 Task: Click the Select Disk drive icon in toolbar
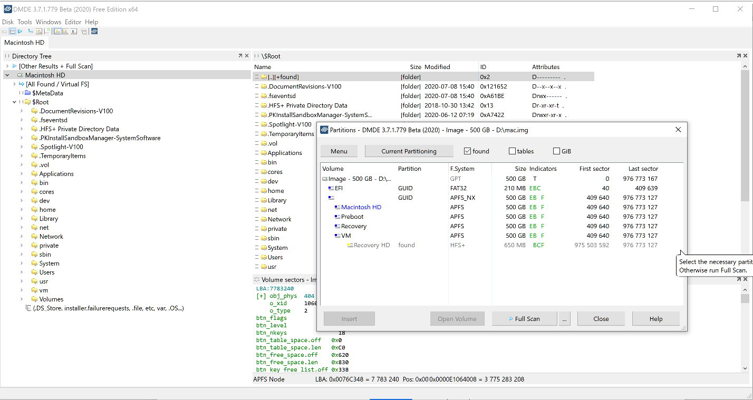(x=5, y=32)
